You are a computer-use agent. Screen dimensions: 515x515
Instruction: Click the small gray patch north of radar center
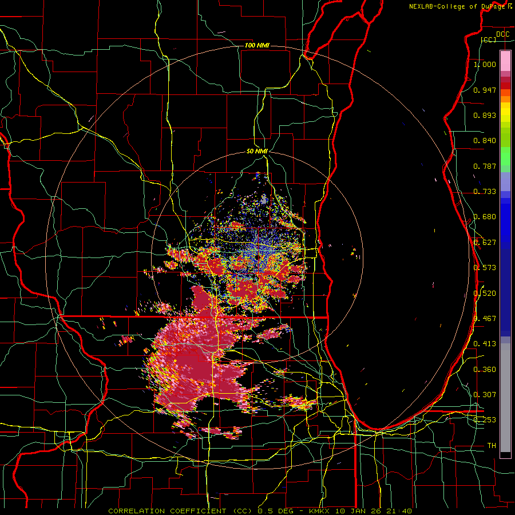264,199
